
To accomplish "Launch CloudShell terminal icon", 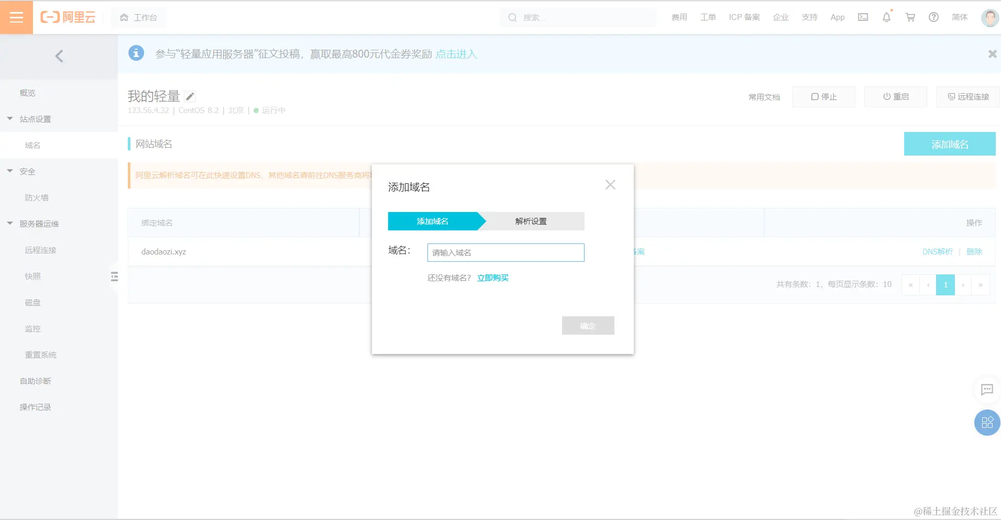I will 862,17.
